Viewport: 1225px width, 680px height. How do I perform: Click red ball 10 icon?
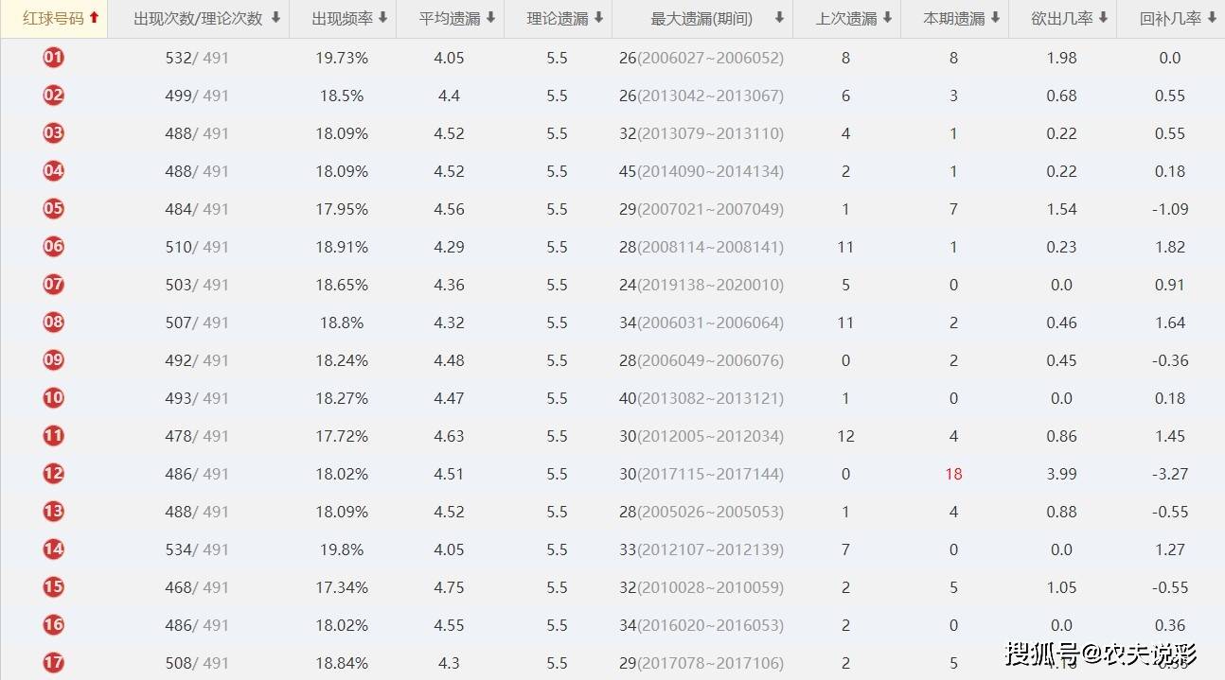point(53,398)
